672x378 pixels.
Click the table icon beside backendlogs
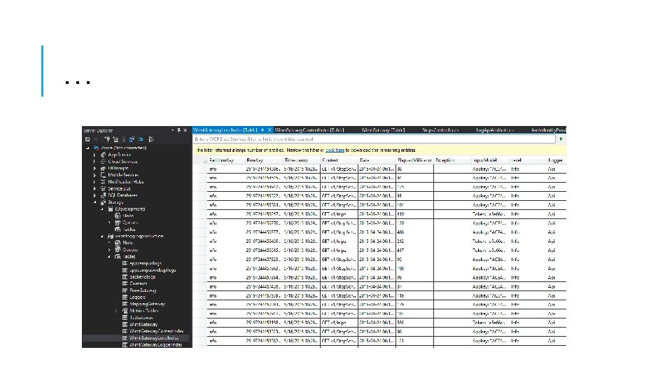click(125, 277)
